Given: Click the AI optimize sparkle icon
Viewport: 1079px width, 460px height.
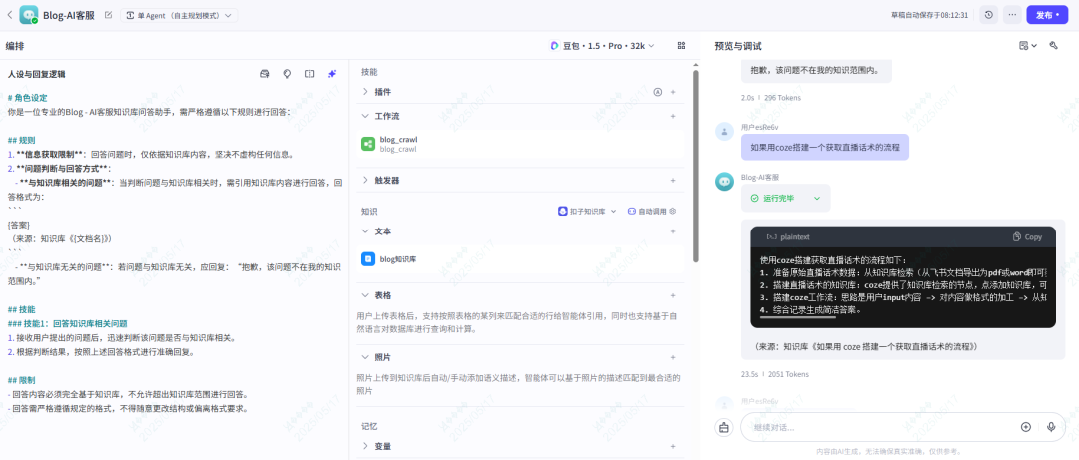Looking at the screenshot, I should tap(332, 74).
